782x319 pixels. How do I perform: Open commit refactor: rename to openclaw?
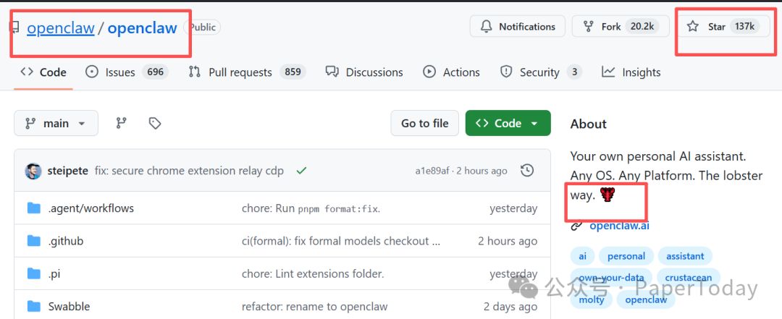point(315,307)
